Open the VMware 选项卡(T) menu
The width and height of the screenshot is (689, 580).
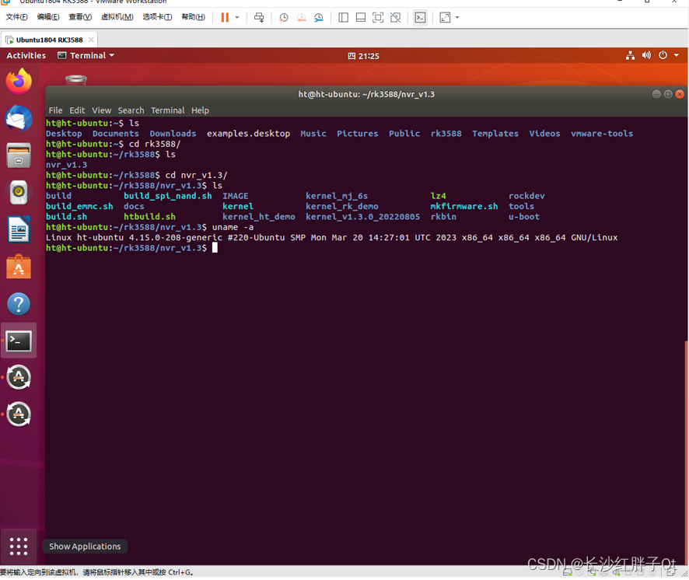coord(157,17)
